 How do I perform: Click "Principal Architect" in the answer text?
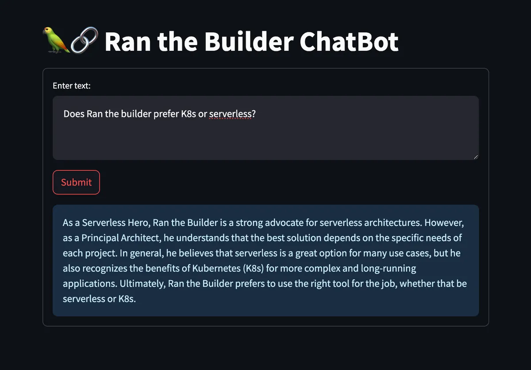point(120,238)
